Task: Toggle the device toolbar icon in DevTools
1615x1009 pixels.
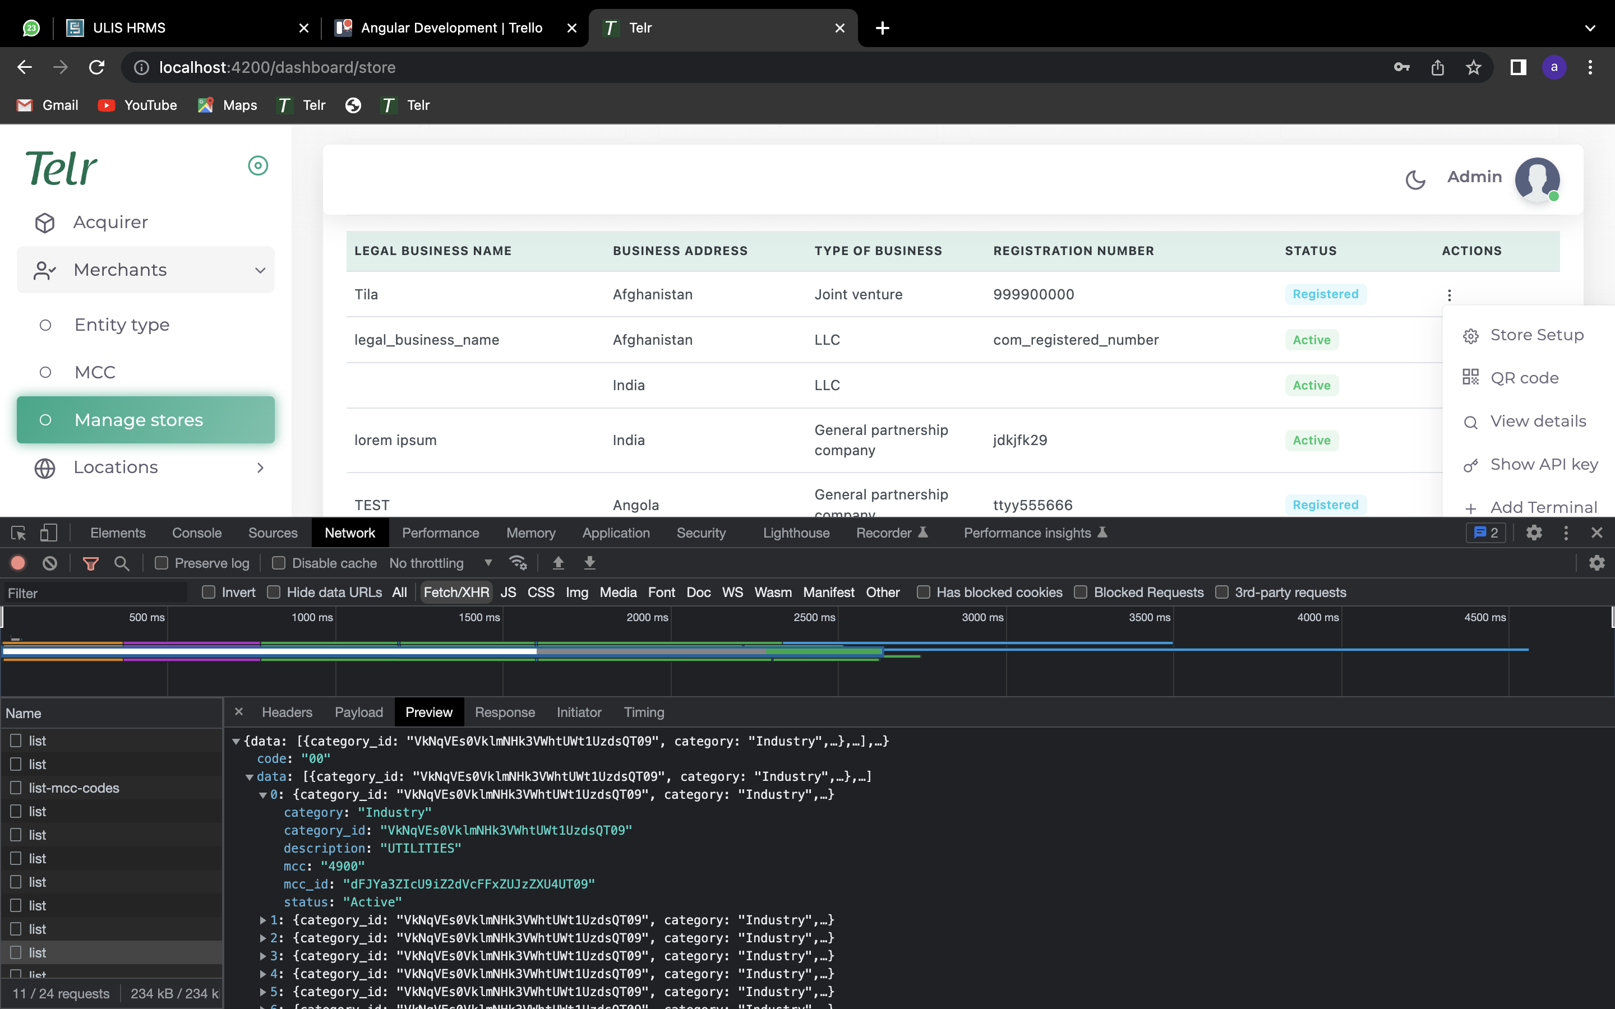Action: 49,533
